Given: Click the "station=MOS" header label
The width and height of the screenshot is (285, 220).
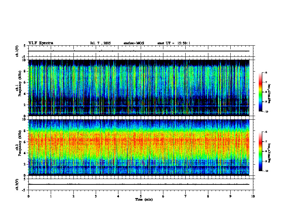Looking at the screenshot, I should 134,43.
